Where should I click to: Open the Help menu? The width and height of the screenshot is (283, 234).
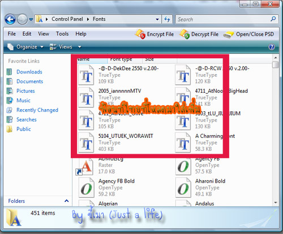point(81,34)
